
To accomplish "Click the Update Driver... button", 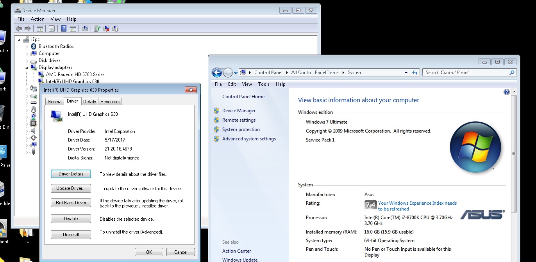I will click(x=71, y=188).
